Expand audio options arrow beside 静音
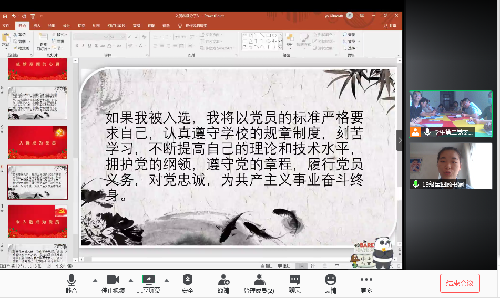Viewport: 500px width, 298px height. point(95,280)
